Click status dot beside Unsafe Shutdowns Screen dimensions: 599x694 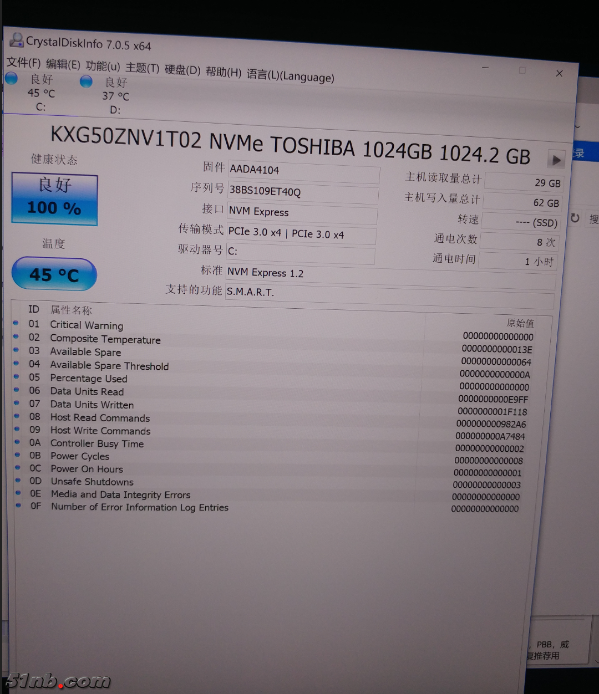tap(18, 480)
